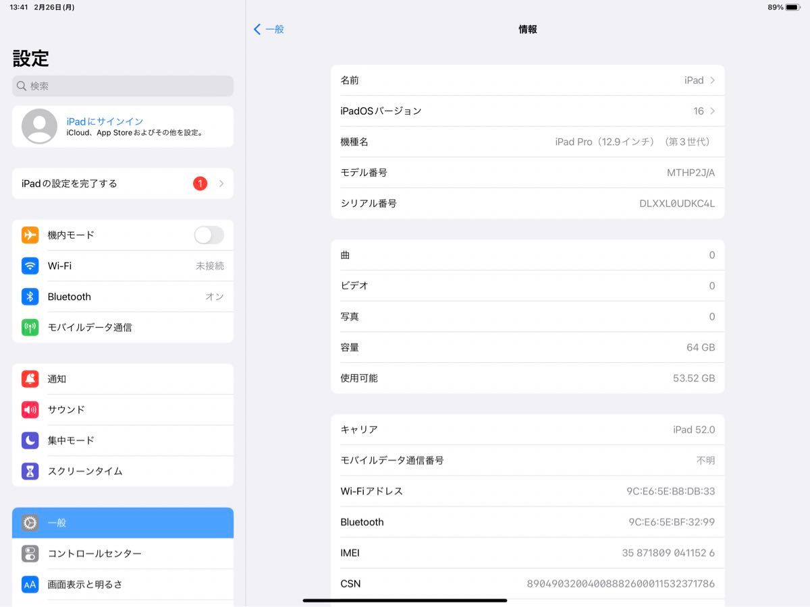
Task: Tap the 情報 page title
Action: click(528, 29)
